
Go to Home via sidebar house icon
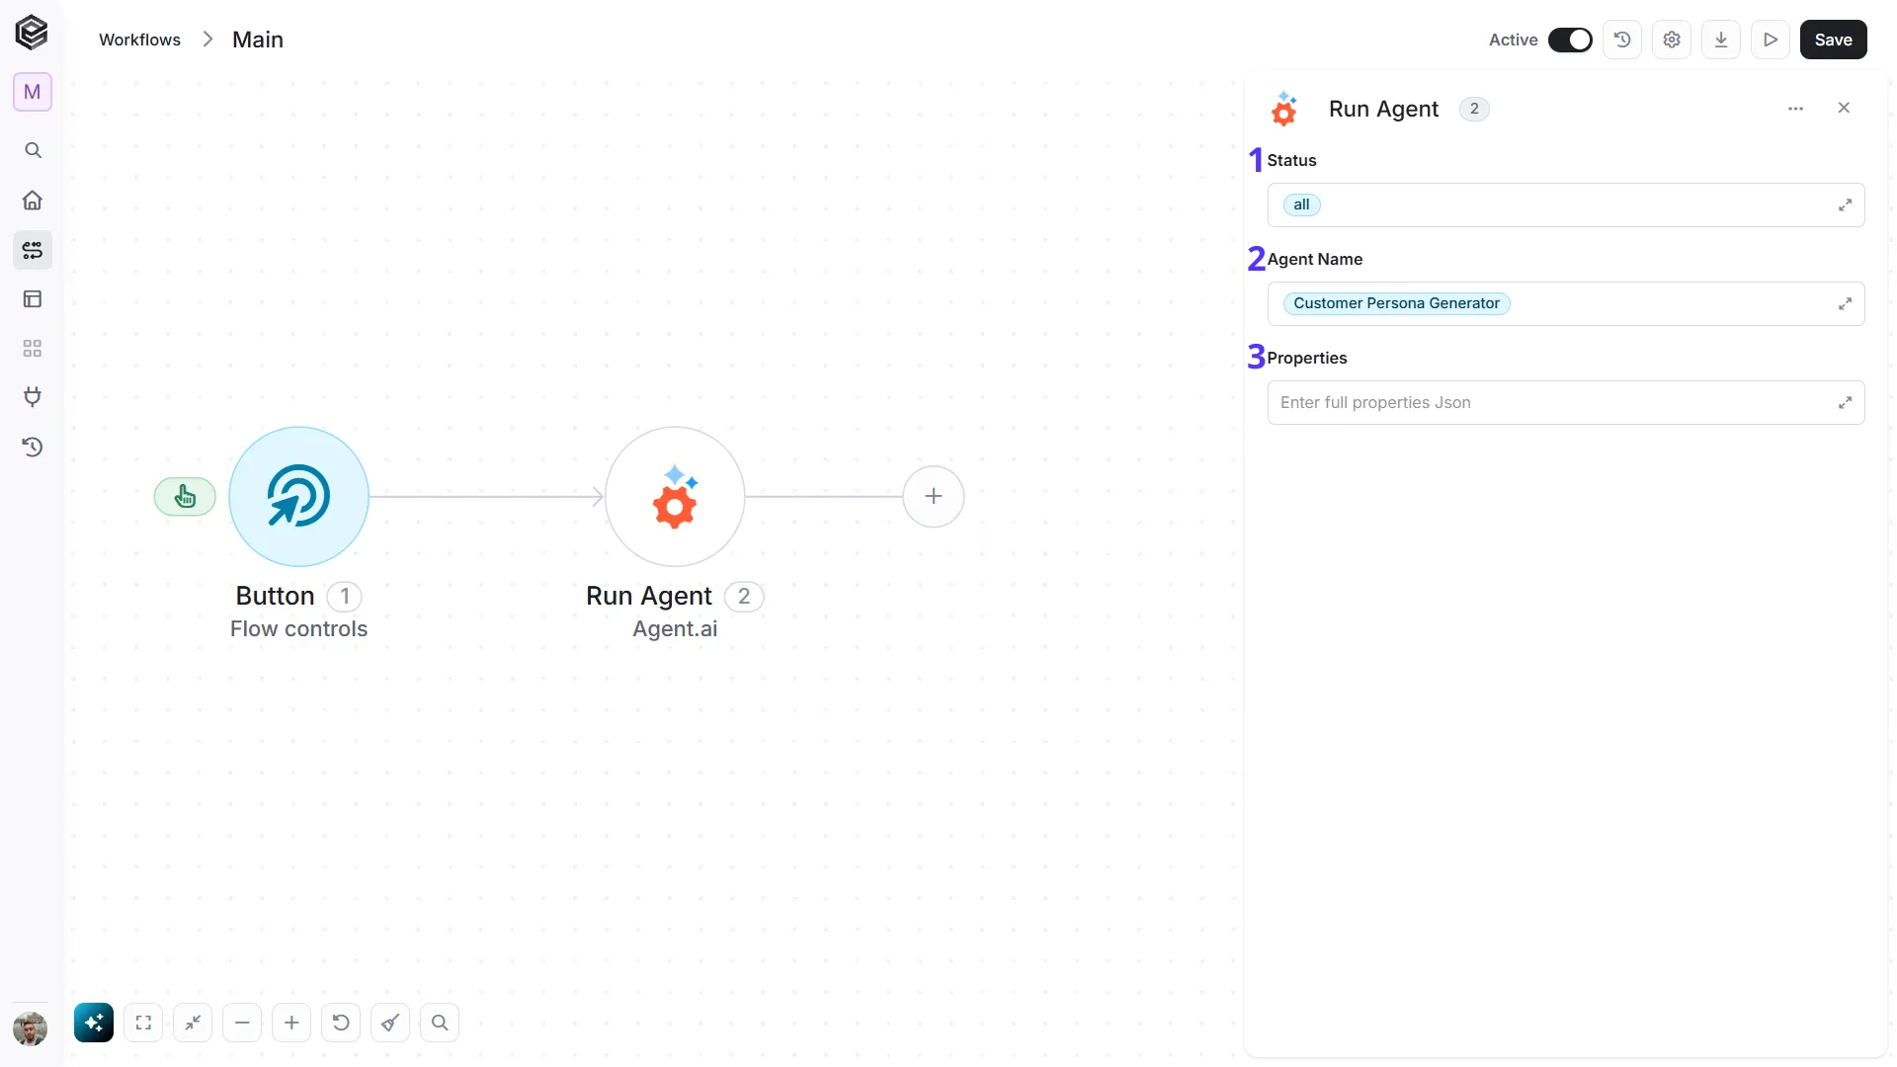tap(33, 201)
